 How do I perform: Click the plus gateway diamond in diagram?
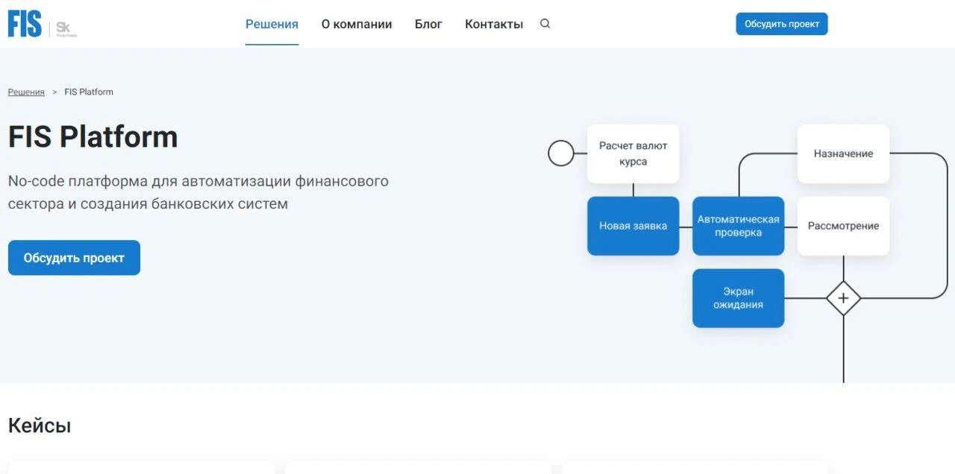(x=843, y=298)
